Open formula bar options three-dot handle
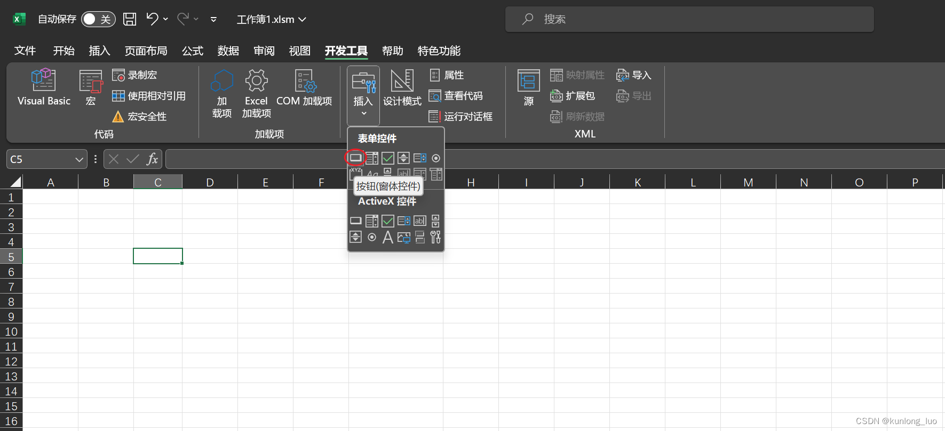Image resolution: width=945 pixels, height=431 pixels. point(96,159)
